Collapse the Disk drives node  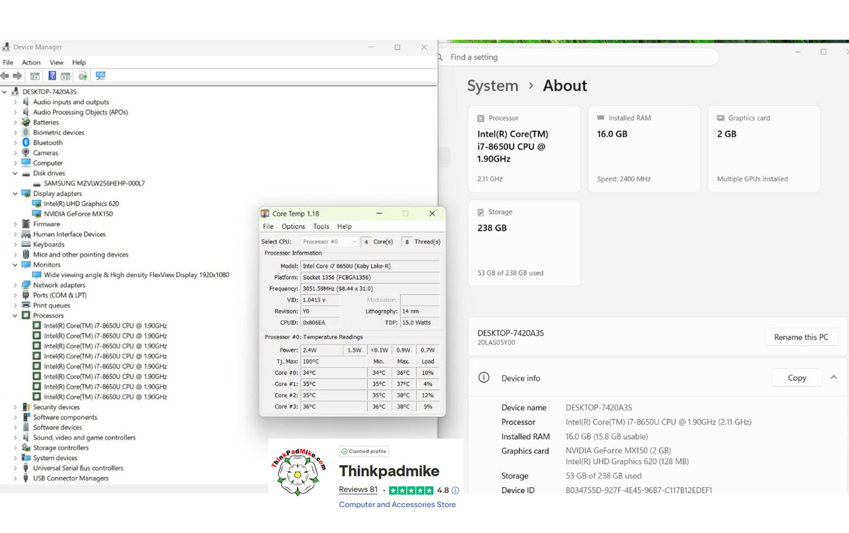click(15, 173)
